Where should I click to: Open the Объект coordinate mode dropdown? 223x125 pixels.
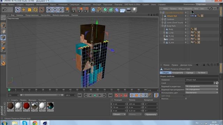(x=119, y=114)
